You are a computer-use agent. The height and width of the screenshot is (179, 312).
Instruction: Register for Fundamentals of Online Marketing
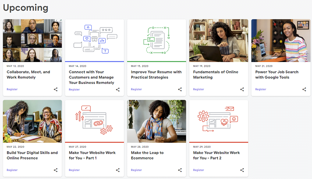point(199,89)
